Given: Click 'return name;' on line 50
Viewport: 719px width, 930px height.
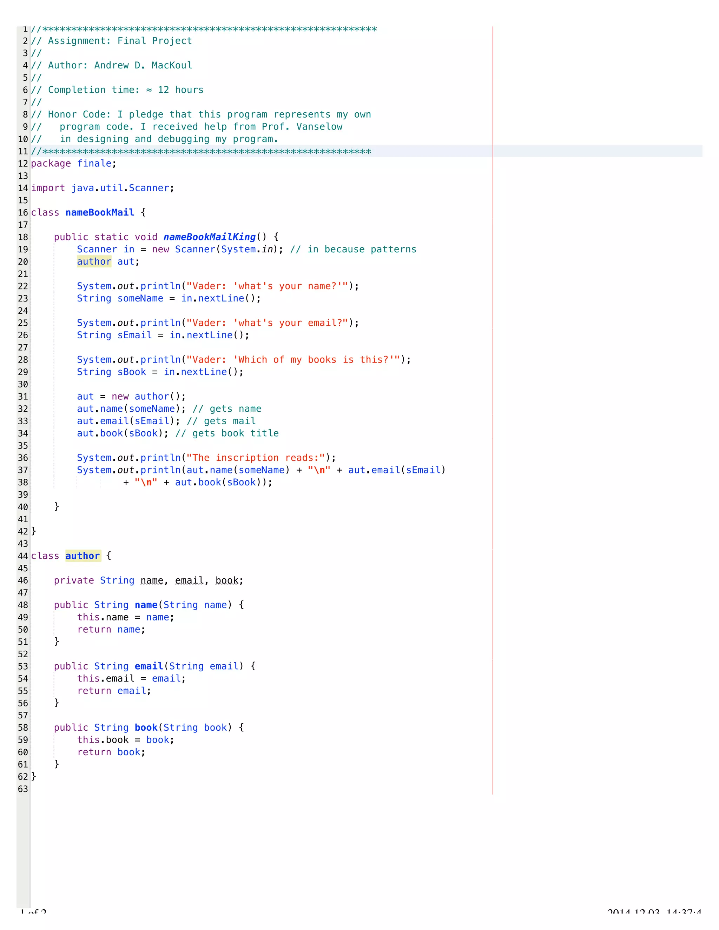Looking at the screenshot, I should point(111,629).
